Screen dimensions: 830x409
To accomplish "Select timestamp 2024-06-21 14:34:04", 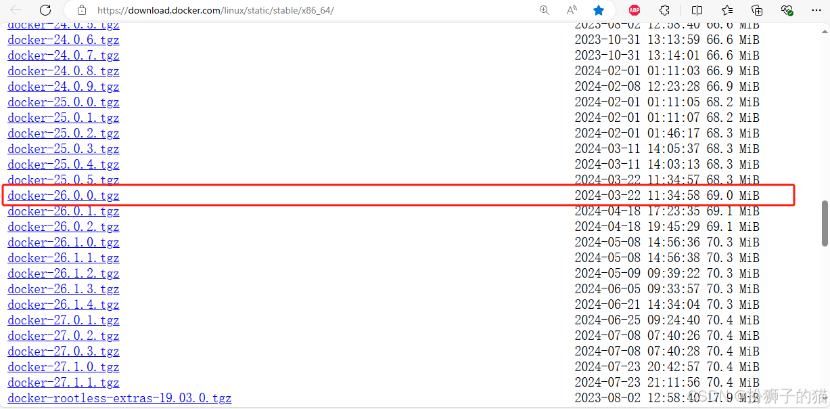I will pos(638,305).
